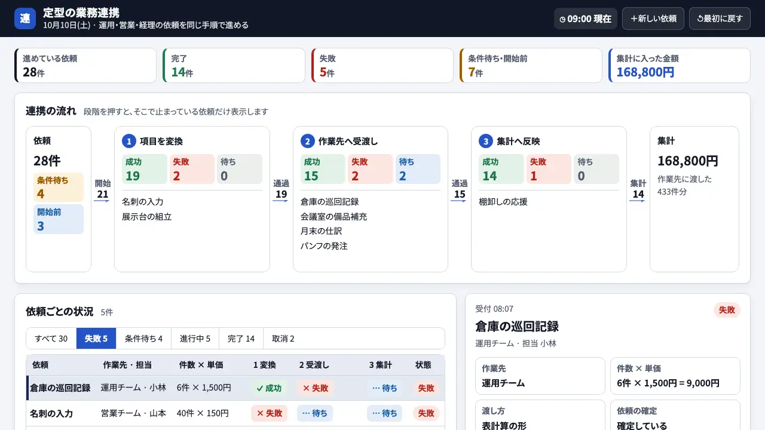This screenshot has width=765, height=430.
Task: Click 運用チーム・小林 cell in the table
Action: click(x=133, y=388)
